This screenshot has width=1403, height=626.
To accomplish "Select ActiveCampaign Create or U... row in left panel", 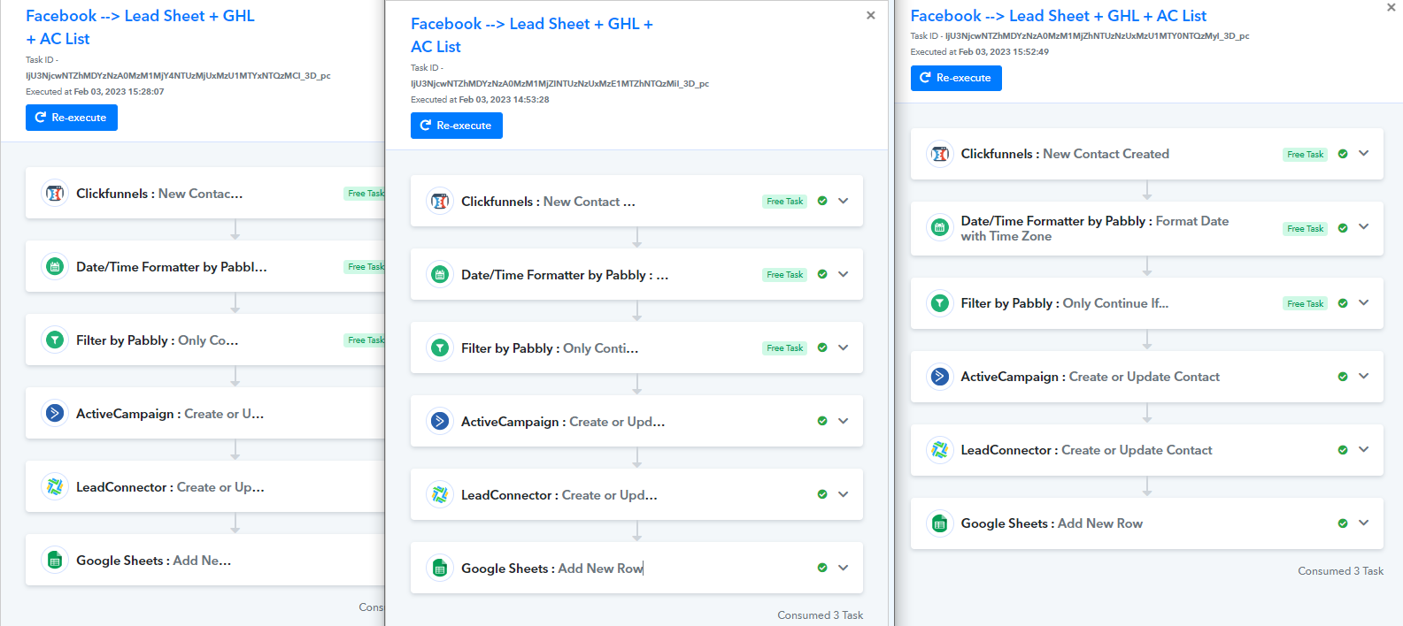I will coord(205,413).
